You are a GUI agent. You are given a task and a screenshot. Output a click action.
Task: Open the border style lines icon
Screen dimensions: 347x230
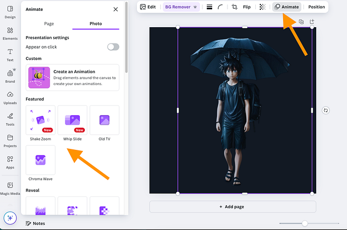pos(209,7)
